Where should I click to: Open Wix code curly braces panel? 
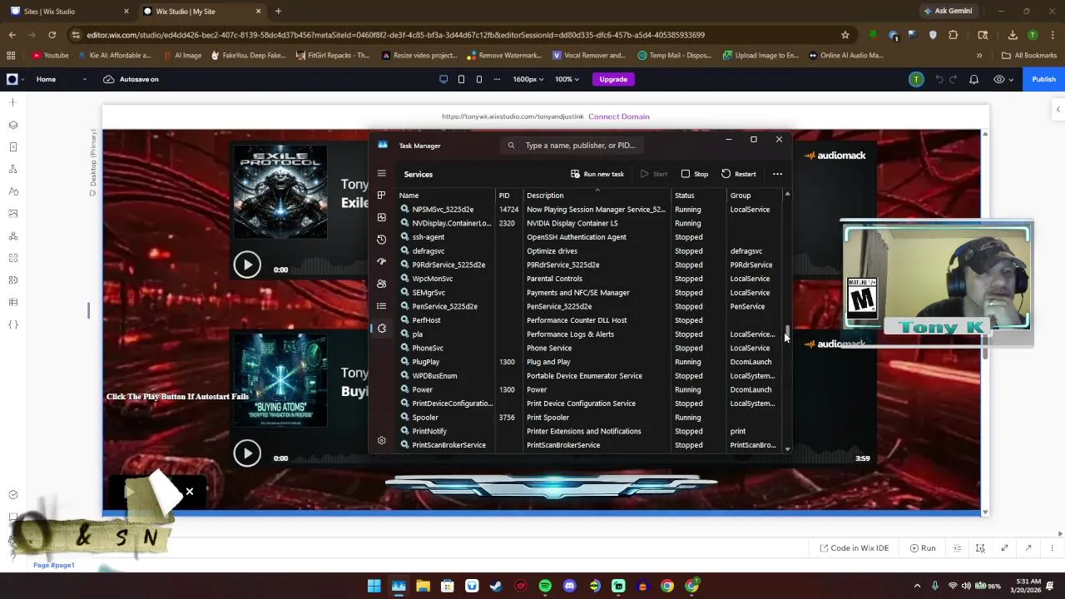(x=12, y=324)
